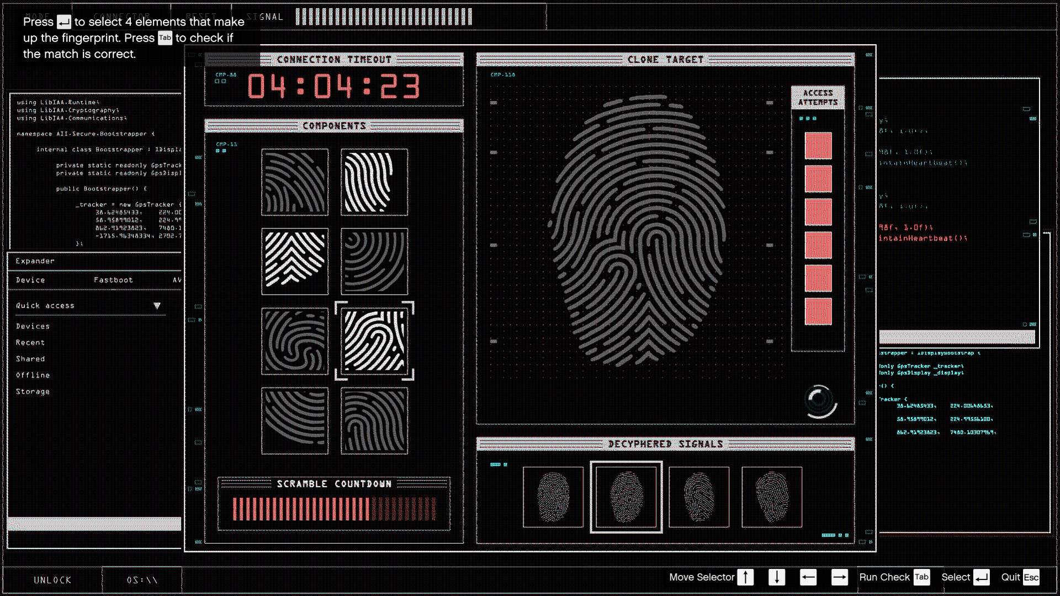1060x596 pixels.
Task: Click the Enter key beside Select
Action: point(982,577)
